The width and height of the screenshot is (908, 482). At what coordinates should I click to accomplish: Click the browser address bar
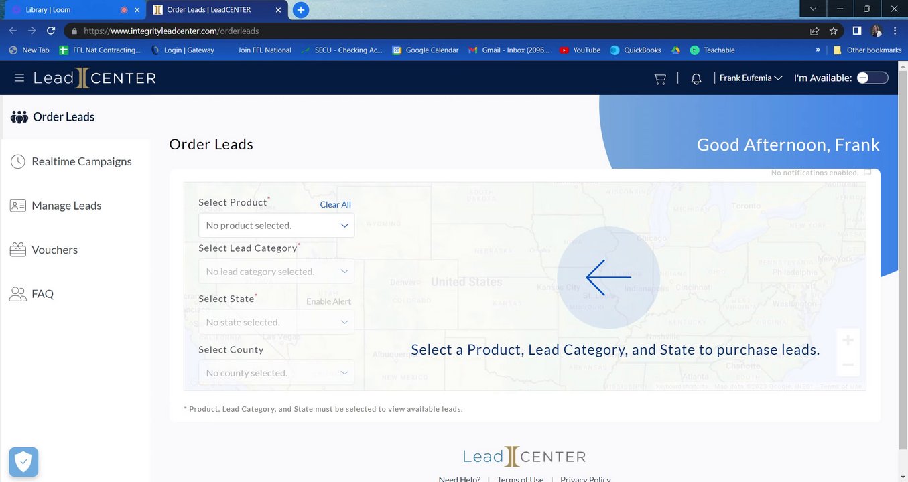(x=436, y=31)
